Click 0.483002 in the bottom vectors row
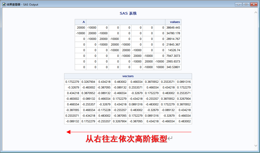 point(184,121)
